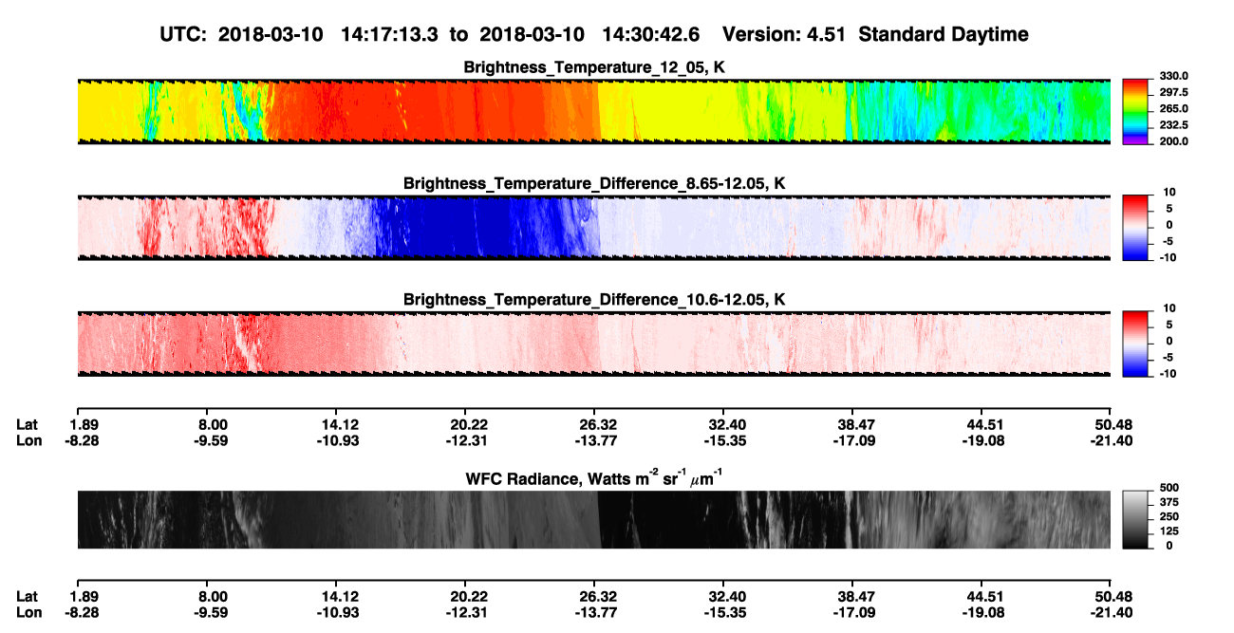Screen dimensions: 1234x633
Task: Click the 'Standard Daytime' label in header
Action: pos(944,34)
